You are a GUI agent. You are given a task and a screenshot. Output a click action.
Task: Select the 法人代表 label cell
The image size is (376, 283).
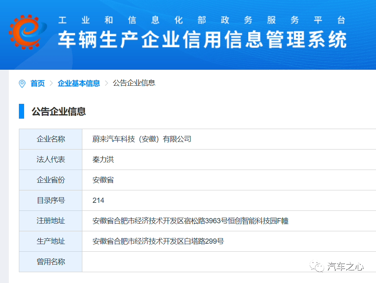(51, 160)
